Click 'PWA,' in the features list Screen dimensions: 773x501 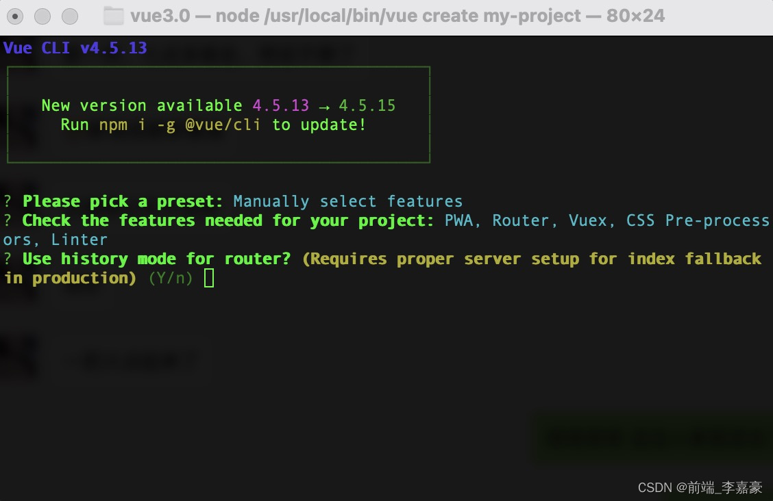(x=463, y=220)
